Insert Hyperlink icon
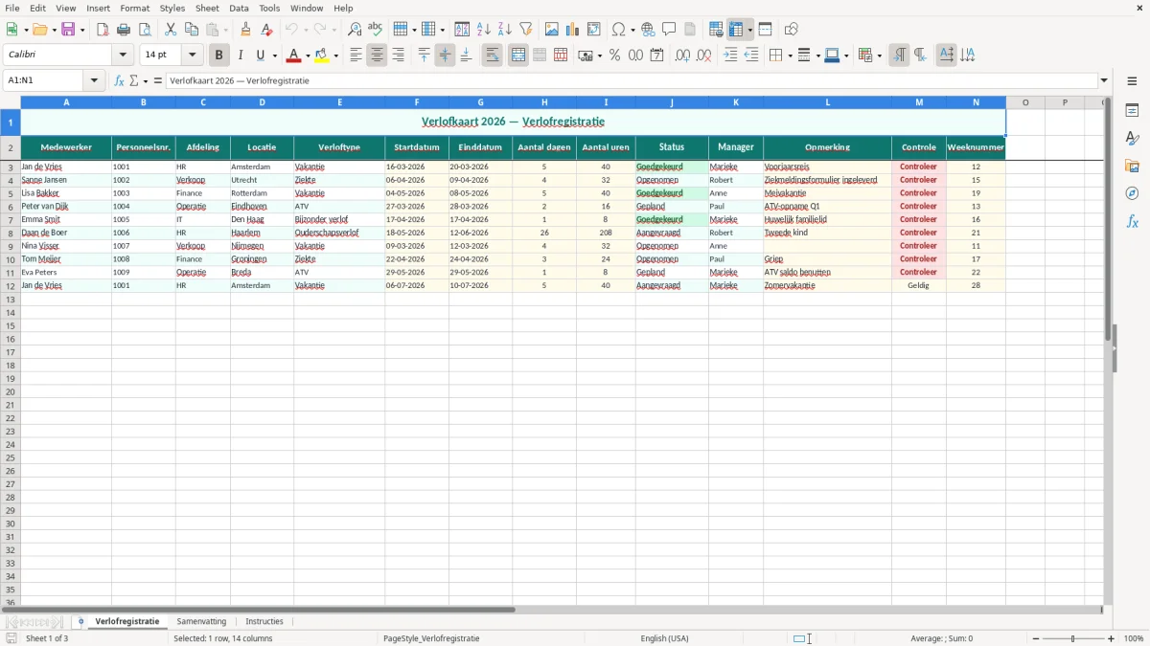The image size is (1150, 646). point(648,30)
